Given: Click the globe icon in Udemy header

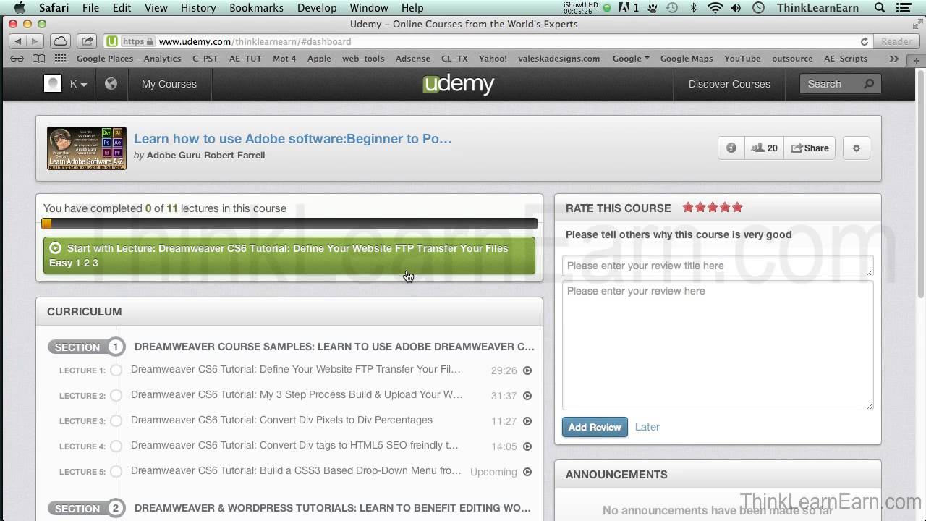Looking at the screenshot, I should 111,84.
